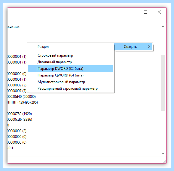Select the value ending in -RU
Screen dimensions: 174x171
[10, 148]
